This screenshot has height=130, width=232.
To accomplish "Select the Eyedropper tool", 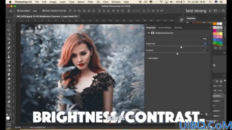I will (9, 43).
